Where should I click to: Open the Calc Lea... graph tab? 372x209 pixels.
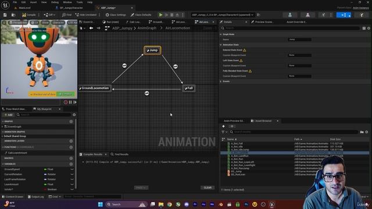tap(133, 22)
